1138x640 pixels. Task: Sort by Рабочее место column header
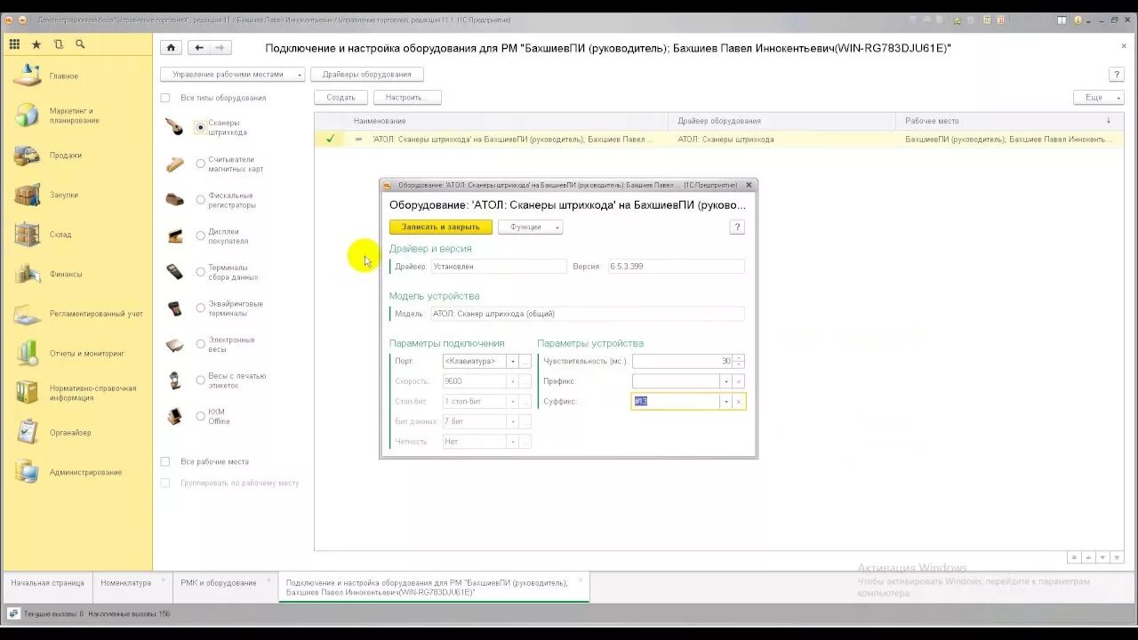[1009, 121]
